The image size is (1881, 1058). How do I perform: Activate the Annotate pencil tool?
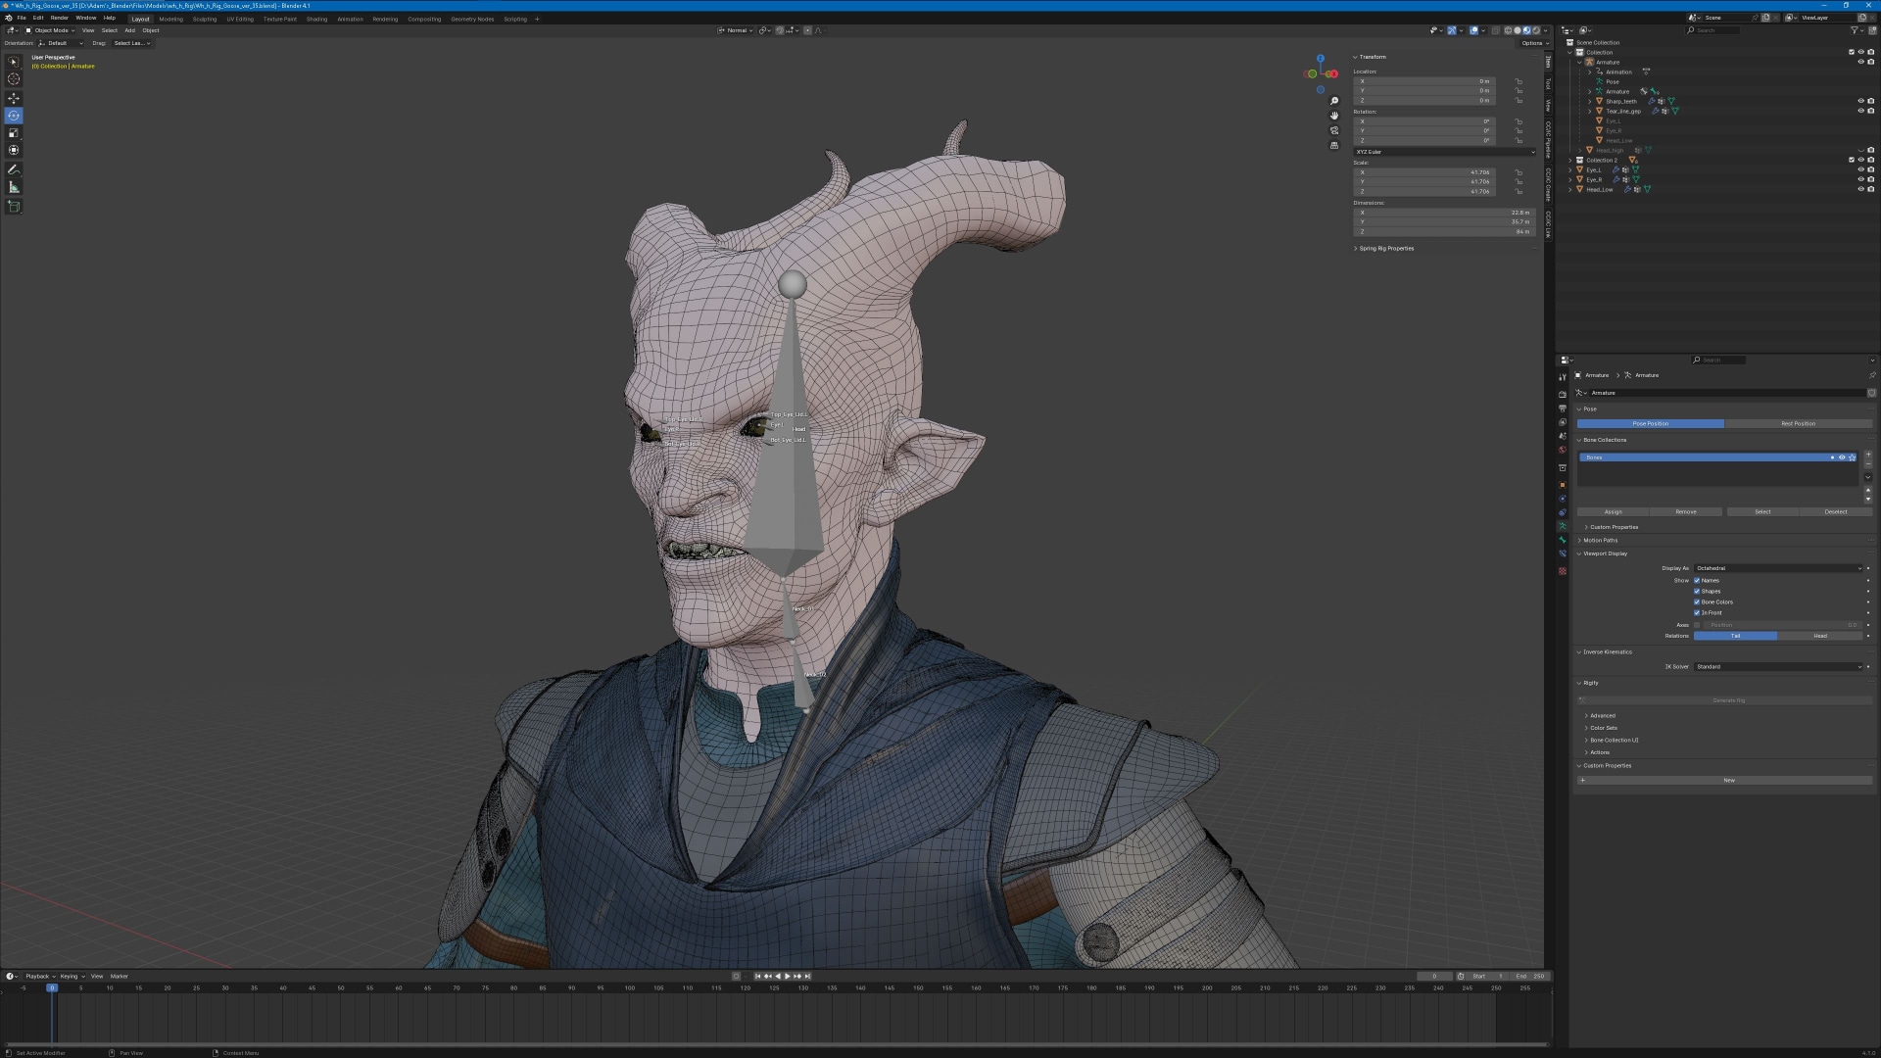coord(14,169)
